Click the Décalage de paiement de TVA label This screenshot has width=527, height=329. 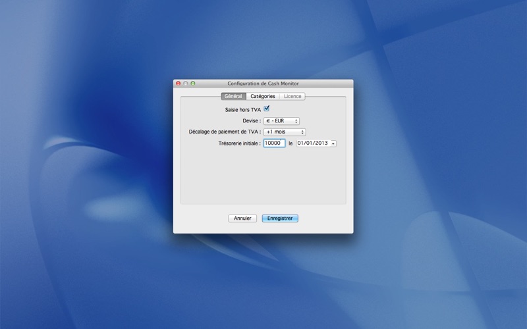point(225,132)
